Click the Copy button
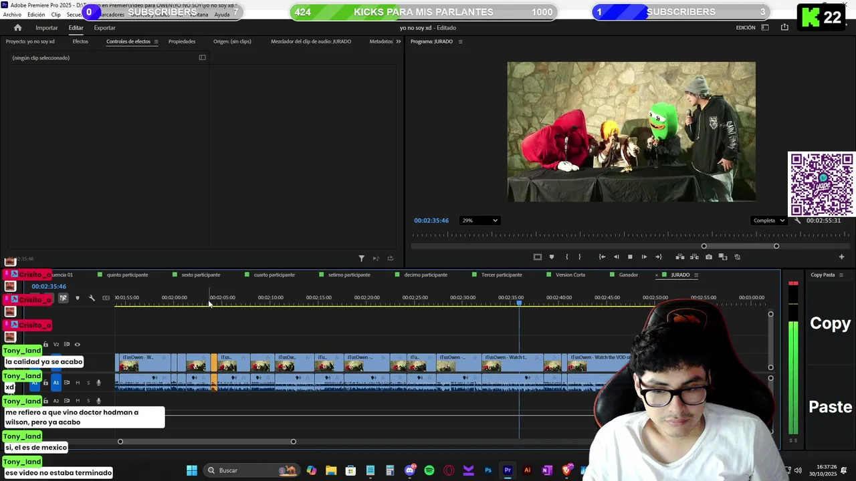The height and width of the screenshot is (481, 856). [x=830, y=323]
